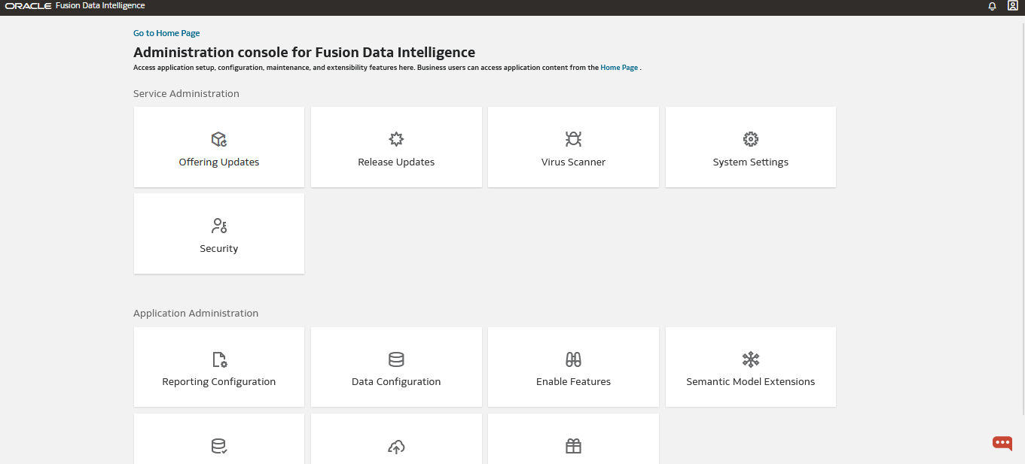
Task: Follow the Go to Home Page link
Action: (166, 33)
